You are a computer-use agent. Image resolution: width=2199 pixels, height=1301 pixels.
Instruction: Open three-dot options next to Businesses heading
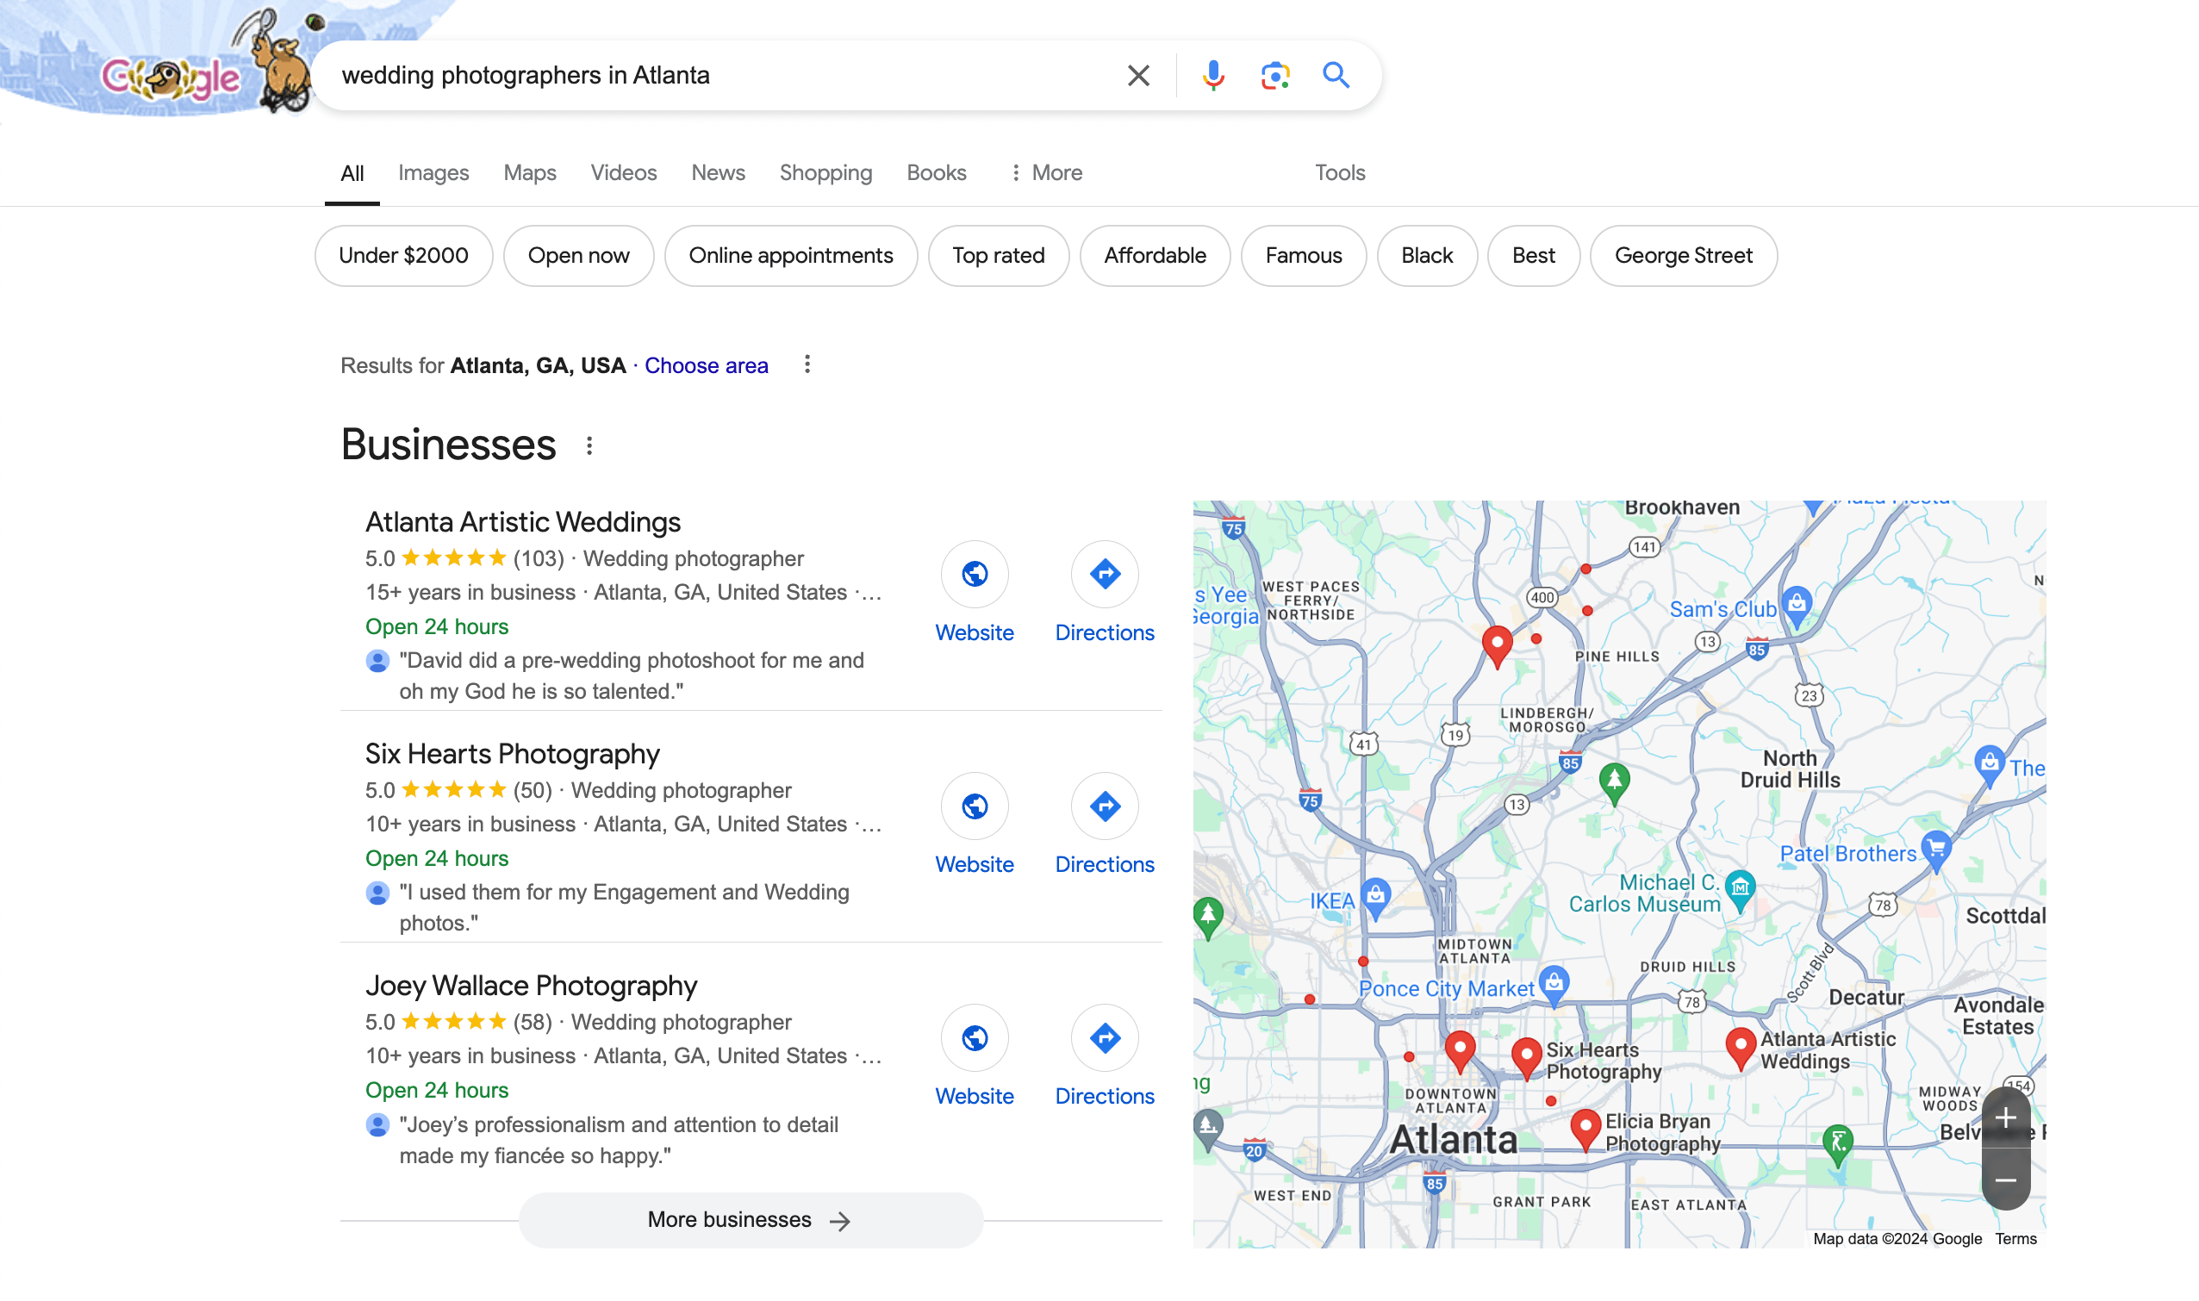[x=589, y=446]
